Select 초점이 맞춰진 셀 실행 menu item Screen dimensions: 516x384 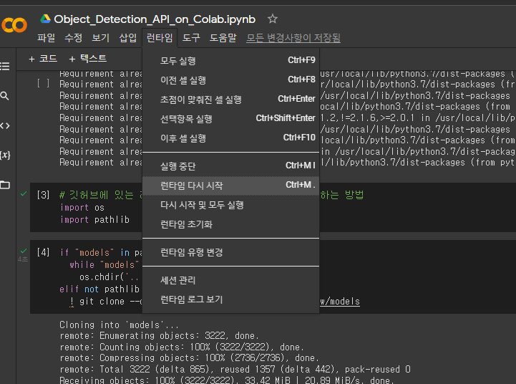(230, 100)
